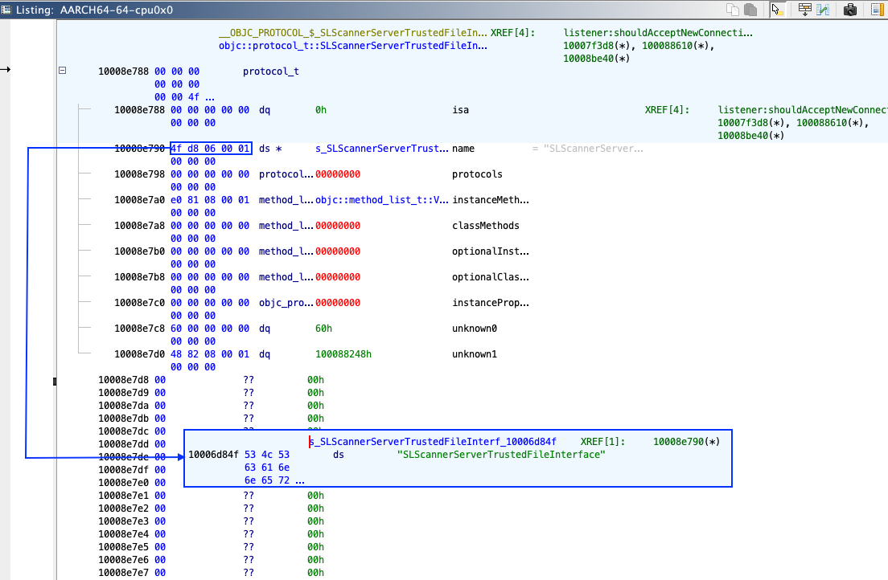
Task: Click the "SLScannerServerTrustedFileInterface" string in popup
Action: pos(500,455)
